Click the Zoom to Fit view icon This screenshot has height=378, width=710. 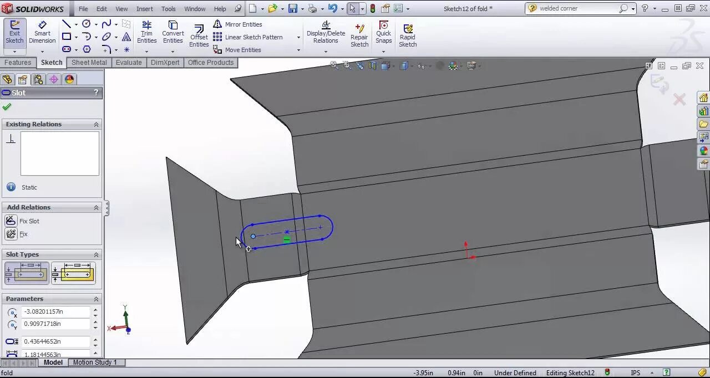(334, 65)
